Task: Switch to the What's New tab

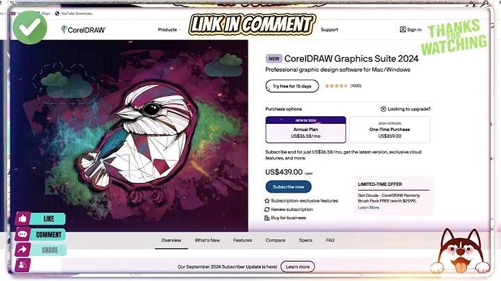Action: point(207,240)
